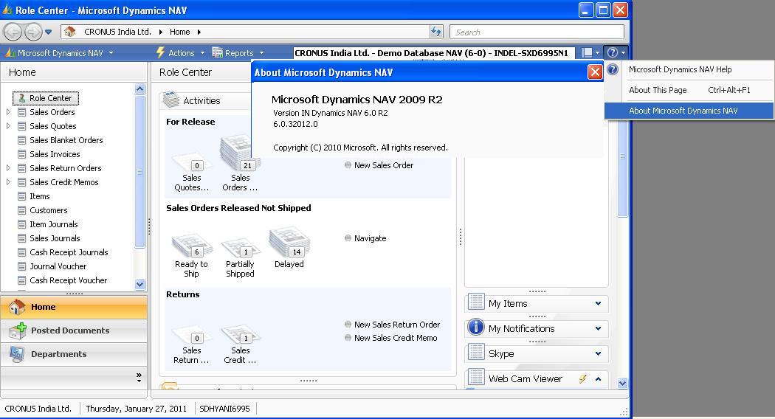
Task: Click the Help question mark icon in toolbar
Action: pos(613,52)
